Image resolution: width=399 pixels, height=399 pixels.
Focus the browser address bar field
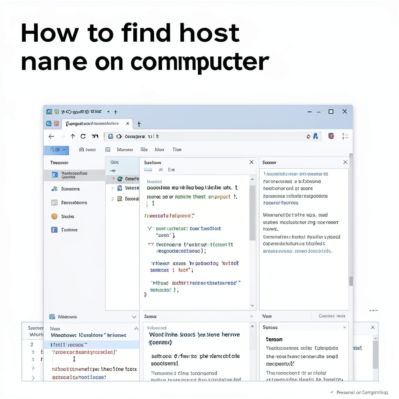tap(212, 136)
